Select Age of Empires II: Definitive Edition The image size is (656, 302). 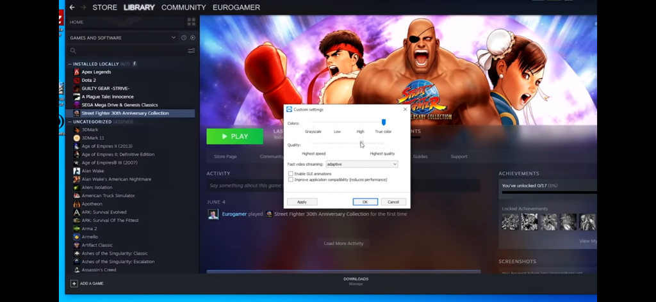point(118,155)
